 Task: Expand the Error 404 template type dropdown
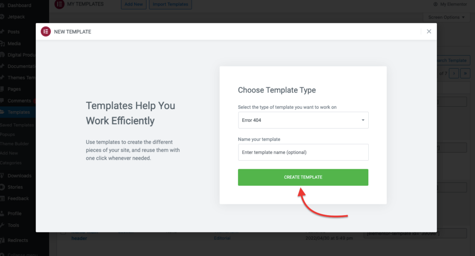click(x=303, y=120)
